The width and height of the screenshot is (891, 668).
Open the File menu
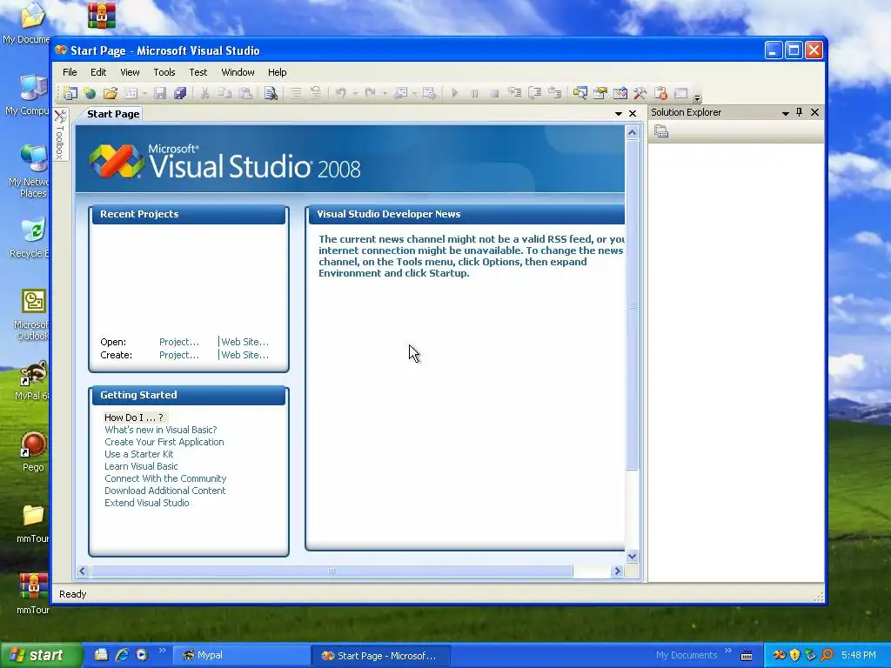(x=70, y=72)
